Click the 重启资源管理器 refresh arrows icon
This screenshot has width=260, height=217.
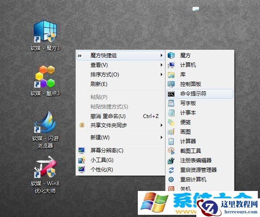[171, 170]
